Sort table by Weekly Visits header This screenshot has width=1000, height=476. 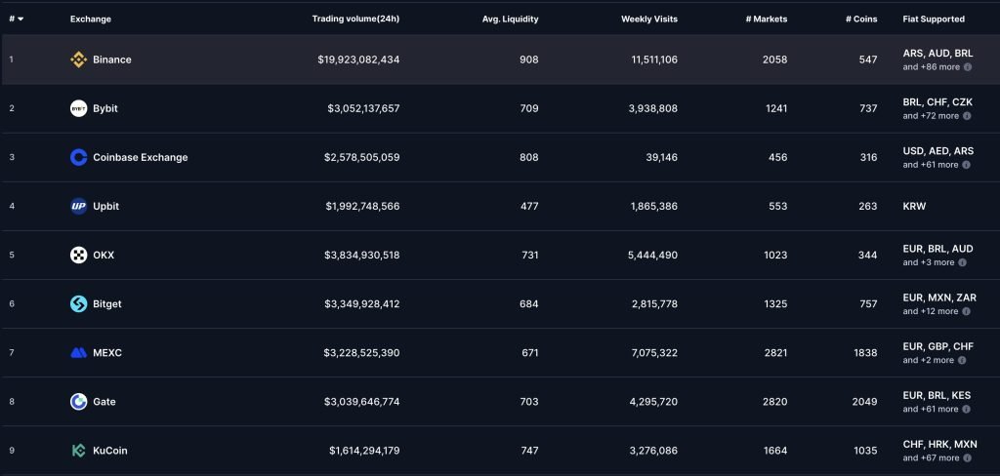coord(649,19)
